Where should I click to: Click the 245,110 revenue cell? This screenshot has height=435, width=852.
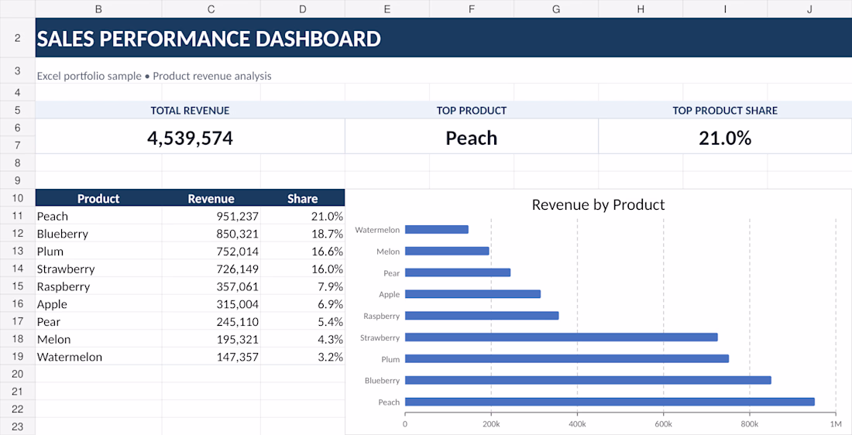pos(211,321)
